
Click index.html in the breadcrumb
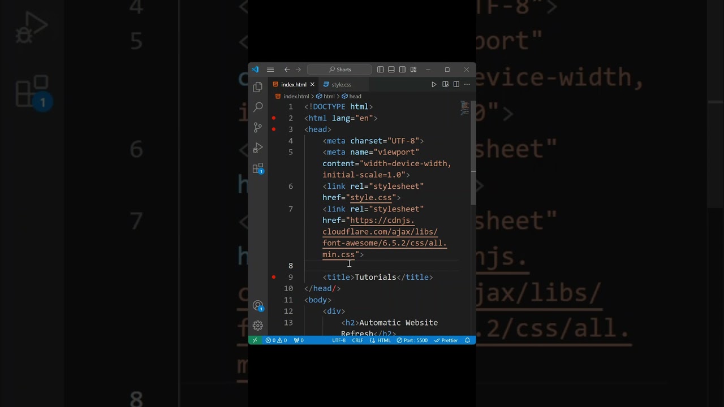[x=296, y=96]
